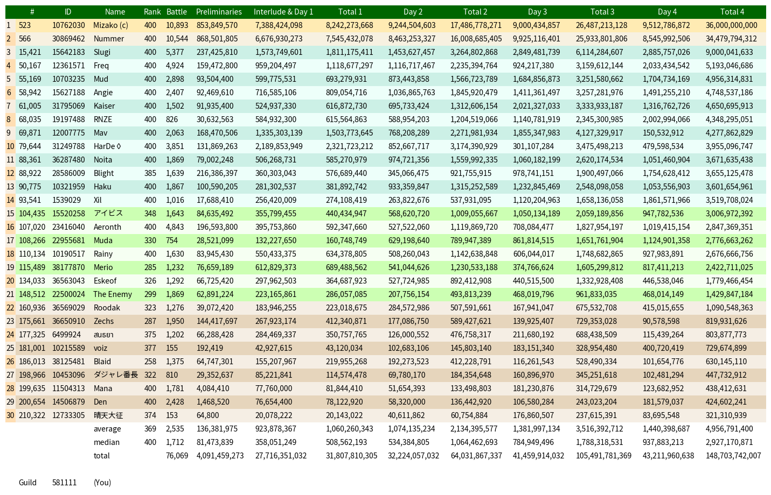This screenshot has width=771, height=495.
Task: Click the name cell 'Noita'
Action: [103, 160]
